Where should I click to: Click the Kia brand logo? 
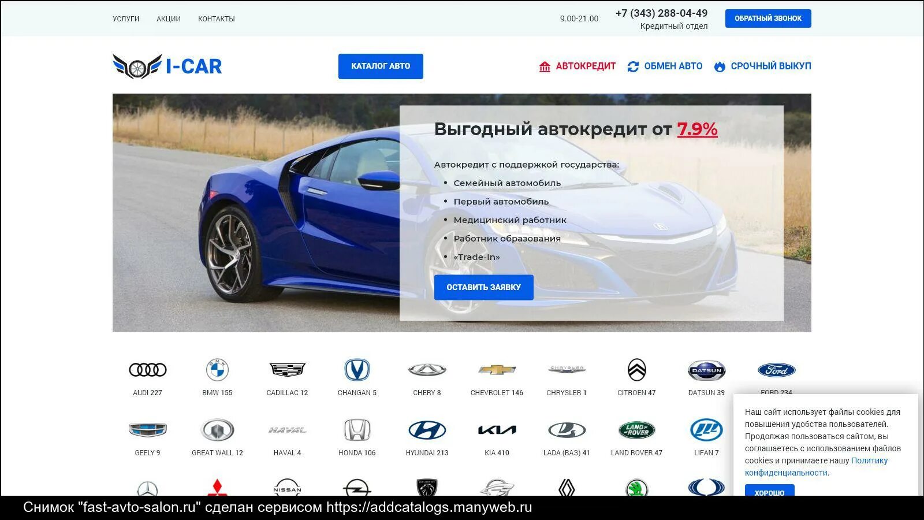pyautogui.click(x=497, y=430)
